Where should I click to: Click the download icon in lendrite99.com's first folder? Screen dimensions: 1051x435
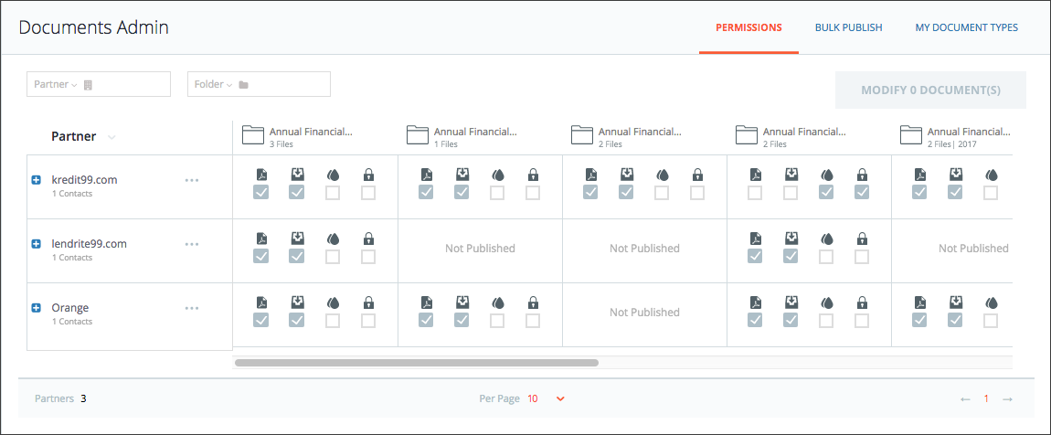point(296,239)
